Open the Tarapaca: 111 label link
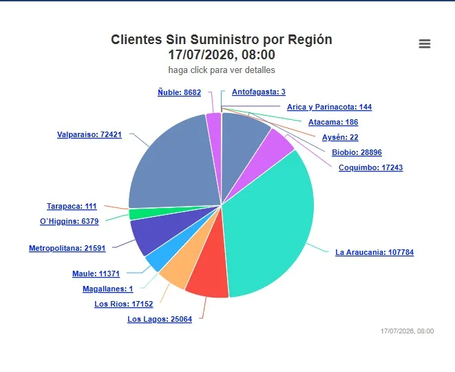Viewport: 455px width, 372px height. click(x=72, y=206)
